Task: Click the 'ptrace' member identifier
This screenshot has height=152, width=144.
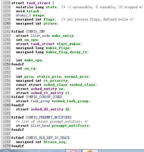Action: (50, 23)
